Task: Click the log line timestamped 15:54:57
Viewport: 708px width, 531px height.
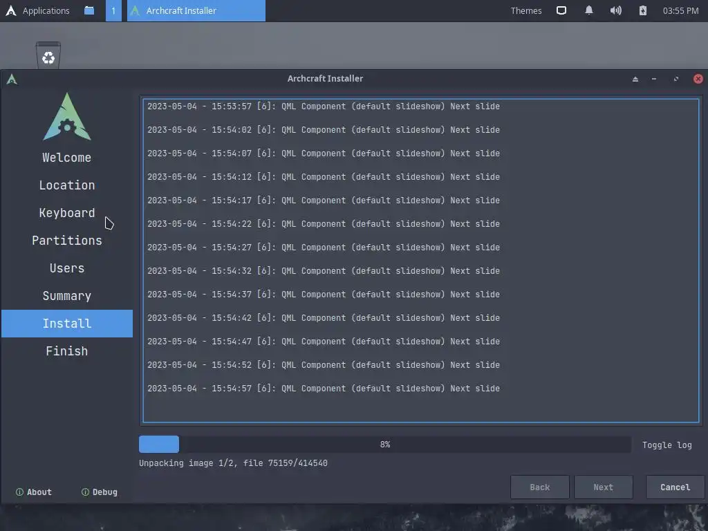Action: point(324,389)
